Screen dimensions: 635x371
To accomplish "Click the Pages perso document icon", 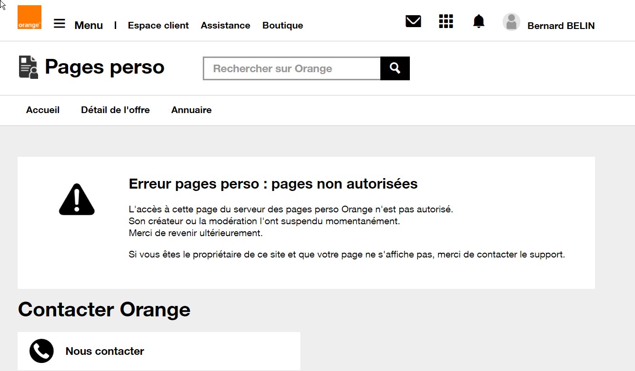I will 28,67.
